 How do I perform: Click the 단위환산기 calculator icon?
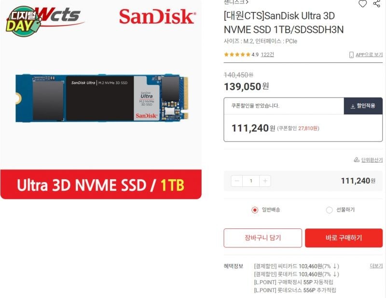[357, 160]
